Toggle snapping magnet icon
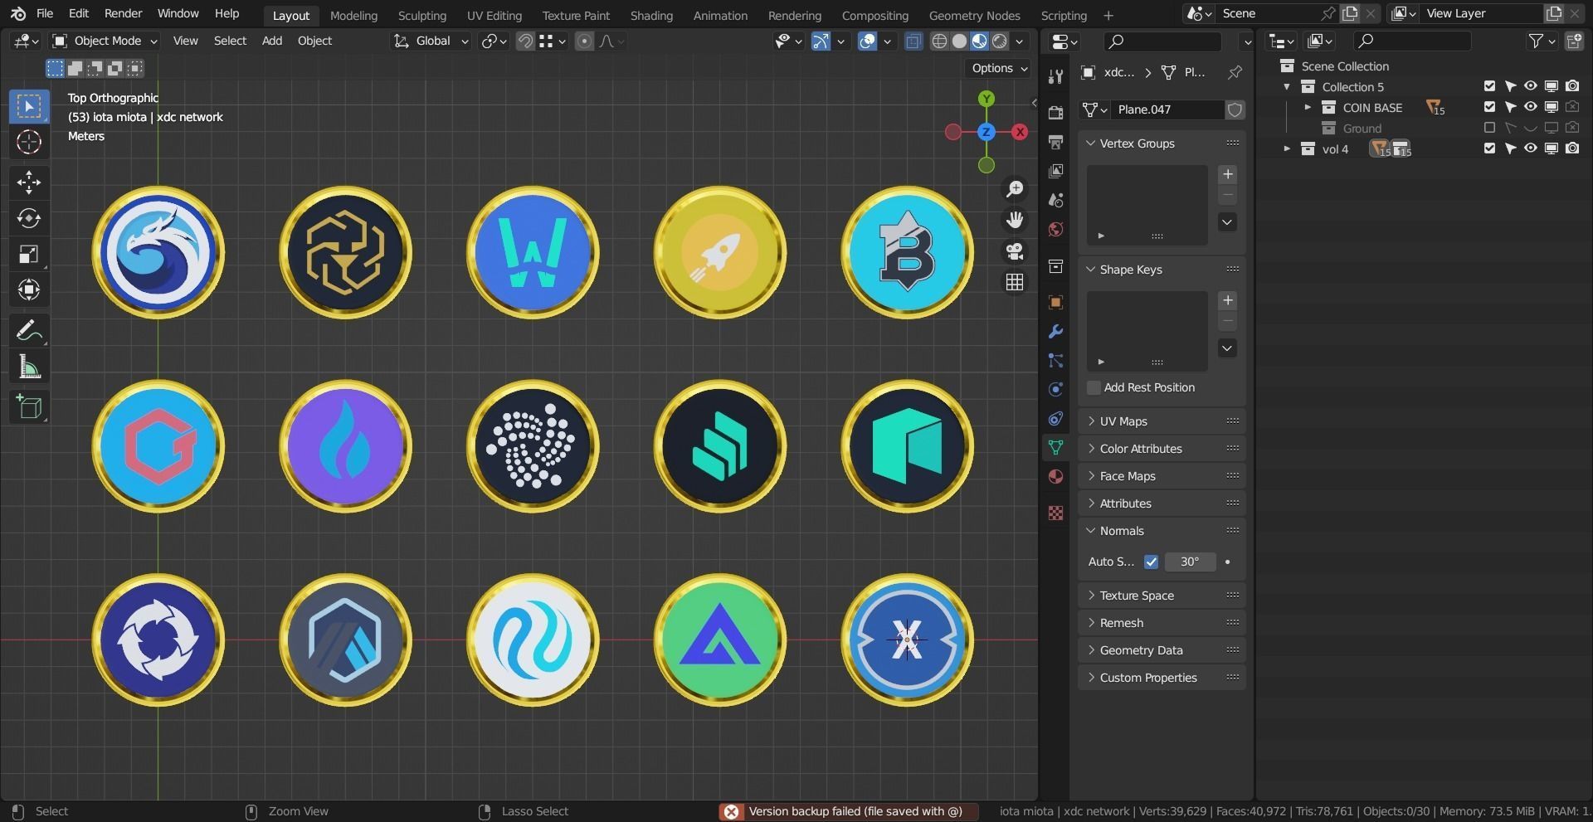Viewport: 1593px width, 822px height. pyautogui.click(x=525, y=41)
